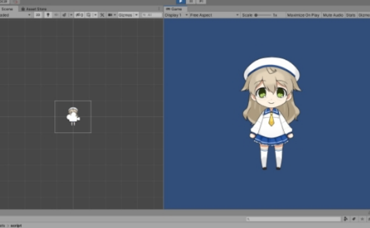
Task: Click the Local pivot toggle button
Action: (x=4, y=2)
